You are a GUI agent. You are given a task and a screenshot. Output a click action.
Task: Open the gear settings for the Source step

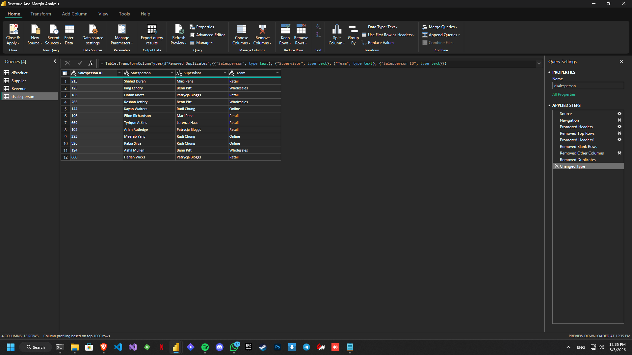pos(619,114)
